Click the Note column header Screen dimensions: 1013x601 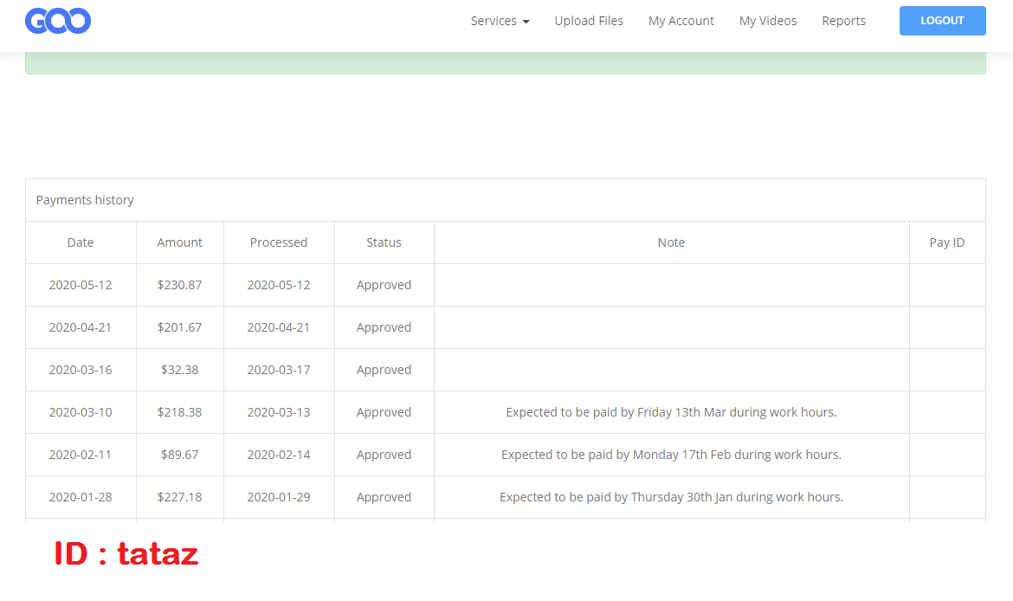tap(671, 242)
